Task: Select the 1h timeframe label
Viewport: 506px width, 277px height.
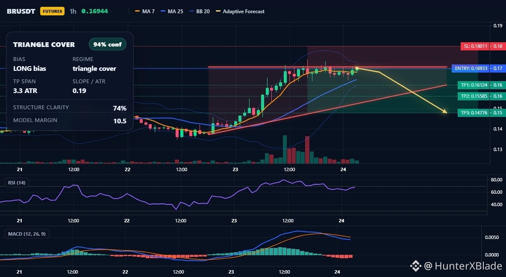Action: click(x=73, y=11)
